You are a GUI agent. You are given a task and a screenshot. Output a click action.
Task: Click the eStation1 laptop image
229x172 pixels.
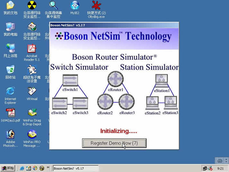pyautogui.click(x=162, y=81)
